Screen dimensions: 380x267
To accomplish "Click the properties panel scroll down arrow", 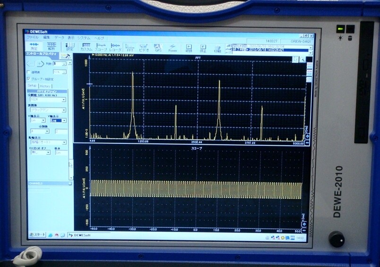I will [x=71, y=178].
